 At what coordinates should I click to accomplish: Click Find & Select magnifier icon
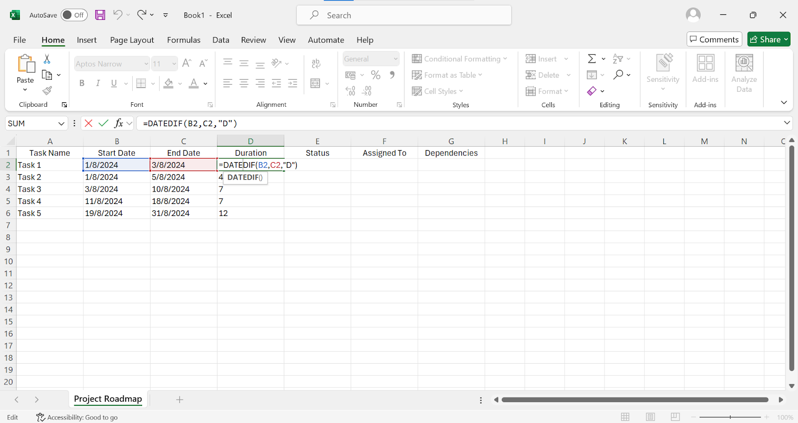[x=618, y=75]
